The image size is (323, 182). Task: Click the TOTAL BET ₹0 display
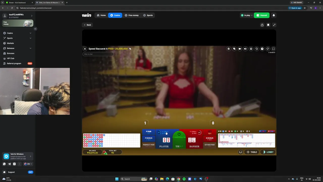tap(113, 152)
